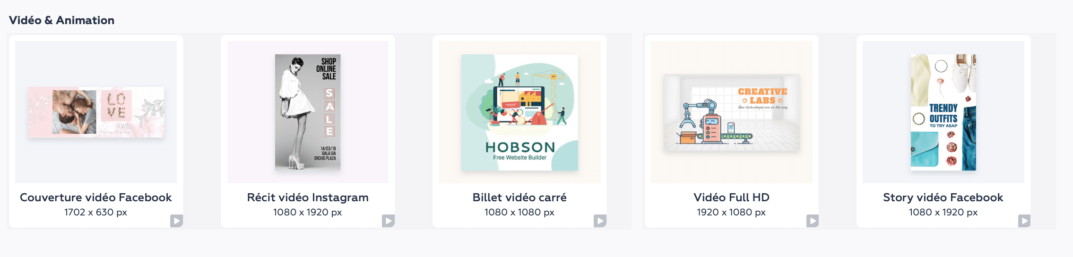Open the Shop Online Sale fashion thumbnail
Image resolution: width=1073 pixels, height=257 pixels.
[x=308, y=112]
